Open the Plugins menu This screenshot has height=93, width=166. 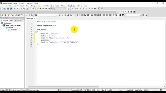click(x=64, y=6)
